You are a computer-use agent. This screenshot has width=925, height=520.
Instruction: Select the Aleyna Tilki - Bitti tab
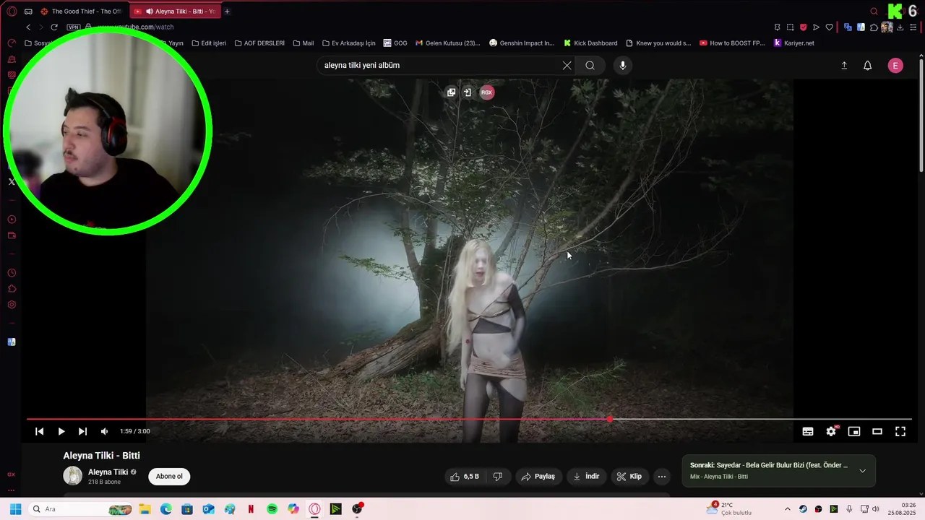[175, 12]
